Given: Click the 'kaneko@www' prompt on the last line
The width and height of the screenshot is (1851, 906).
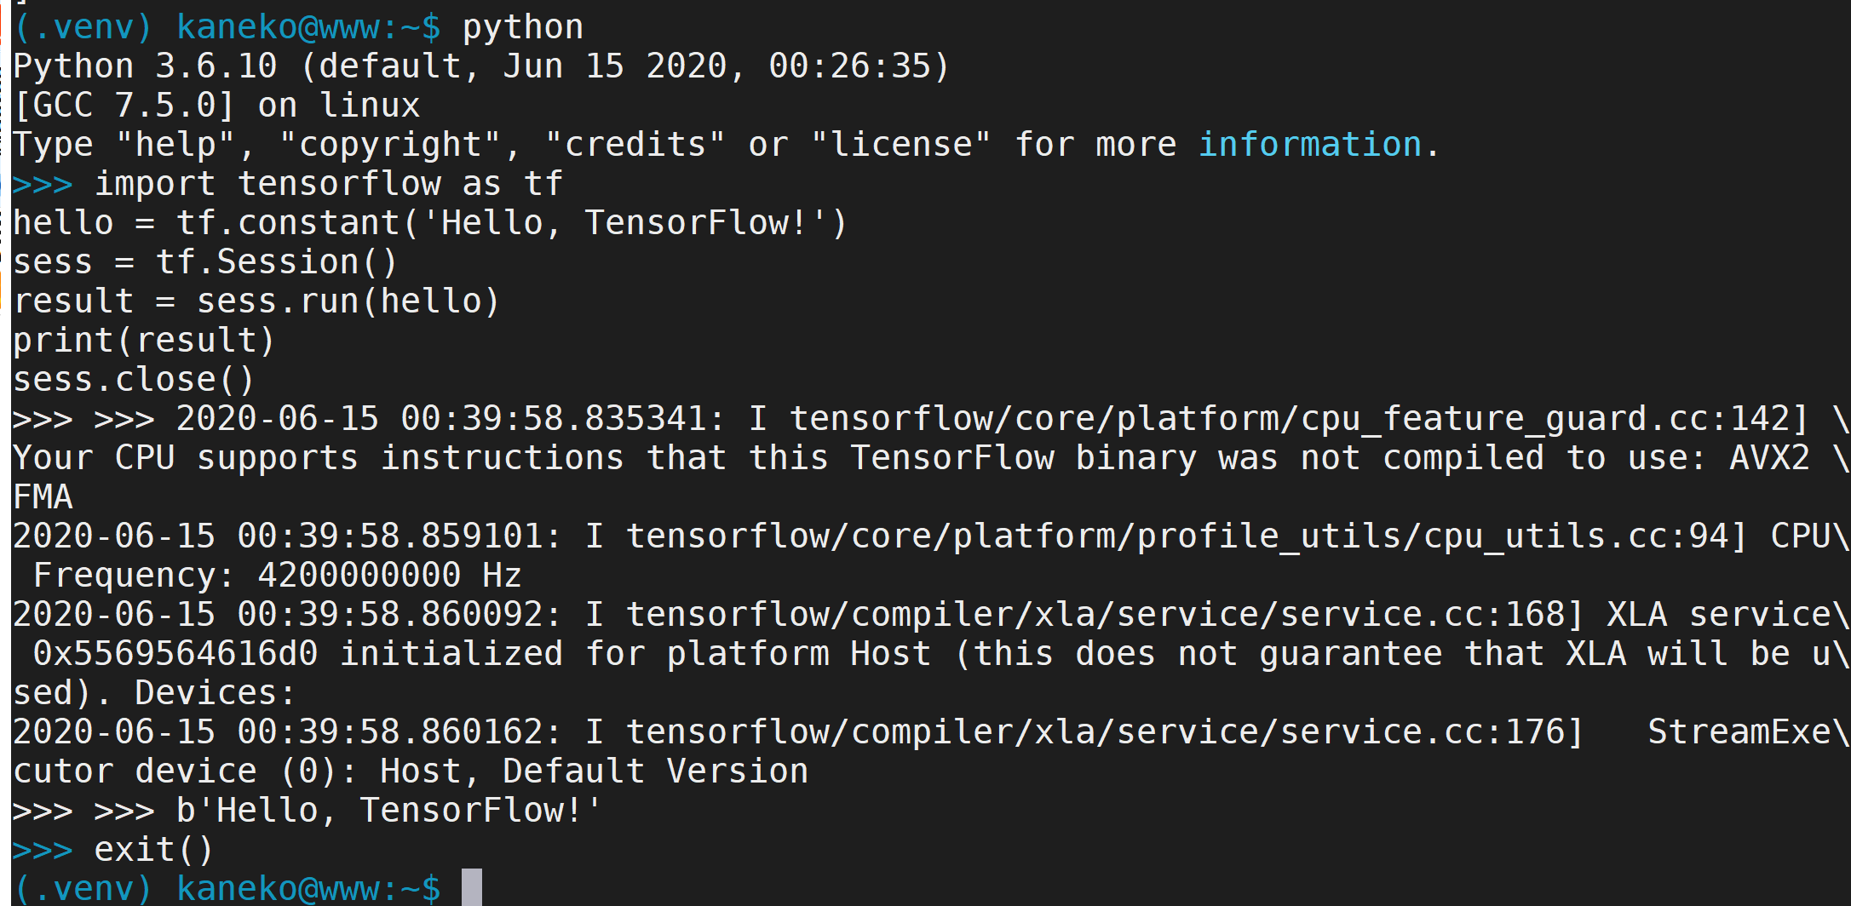Looking at the screenshot, I should pyautogui.click(x=279, y=888).
